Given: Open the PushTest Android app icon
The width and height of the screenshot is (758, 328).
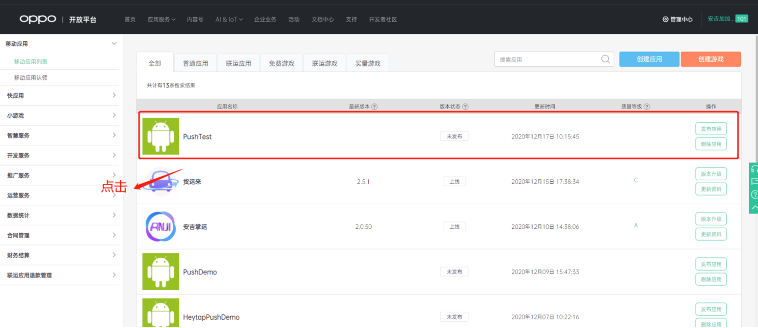Looking at the screenshot, I should [x=161, y=136].
